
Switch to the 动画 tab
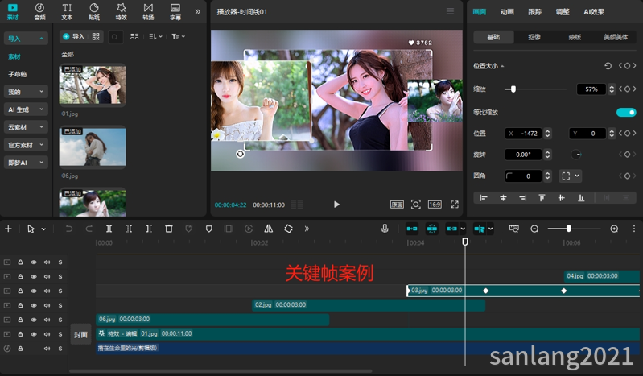point(507,12)
